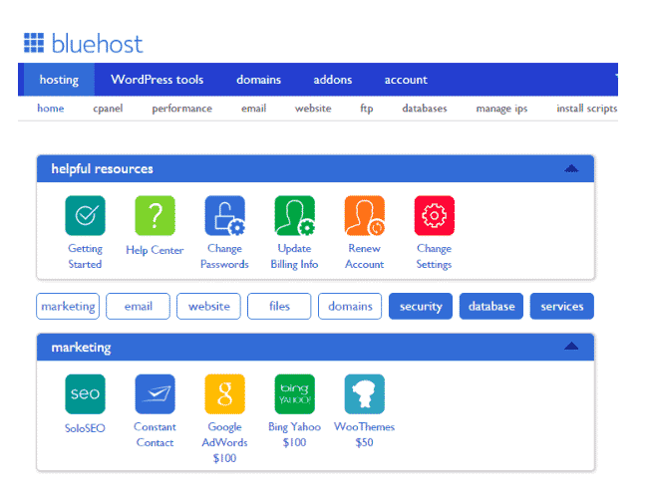The width and height of the screenshot is (649, 492).
Task: Click the Getting Started text link
Action: (86, 256)
